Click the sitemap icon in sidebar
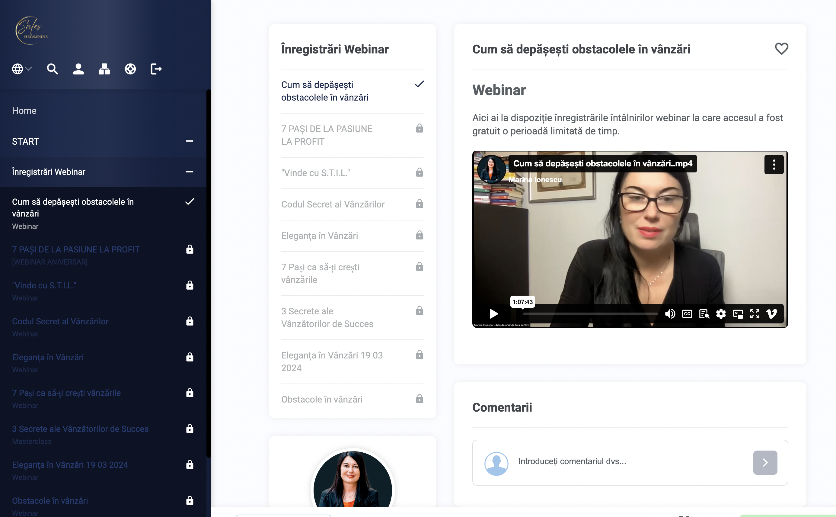Viewport: 836px width, 517px height. point(104,69)
